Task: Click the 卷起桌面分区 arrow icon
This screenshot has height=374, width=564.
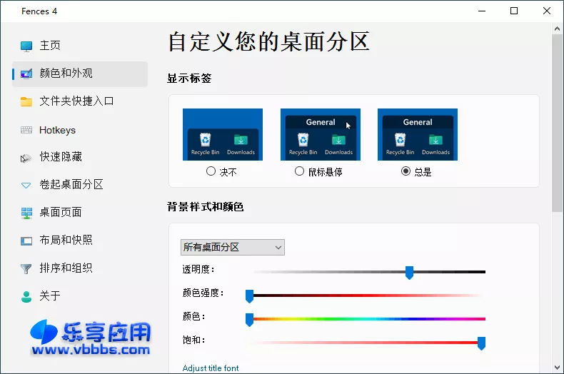Action: (x=26, y=186)
